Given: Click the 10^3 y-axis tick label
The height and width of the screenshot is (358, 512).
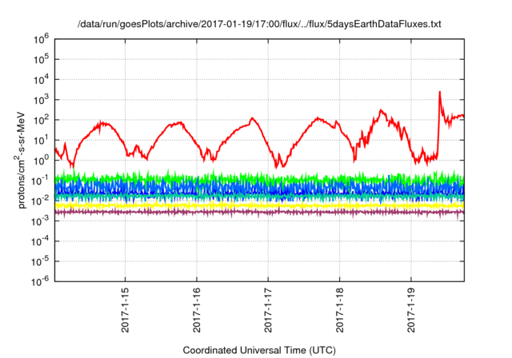Looking at the screenshot, I should pyautogui.click(x=41, y=100).
